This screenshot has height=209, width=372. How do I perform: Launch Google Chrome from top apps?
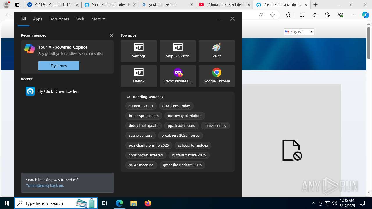[x=217, y=76]
